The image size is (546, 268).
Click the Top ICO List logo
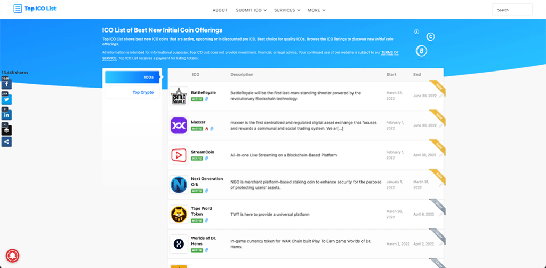[x=35, y=9]
